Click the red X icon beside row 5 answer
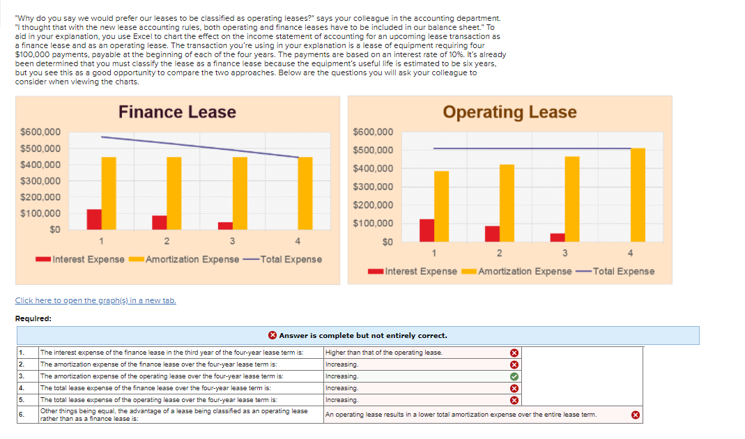This screenshot has height=439, width=745. point(514,400)
